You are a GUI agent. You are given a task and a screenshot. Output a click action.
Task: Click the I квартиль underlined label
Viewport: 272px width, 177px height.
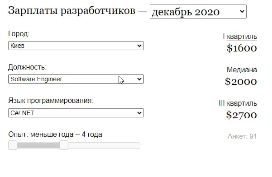240,37
